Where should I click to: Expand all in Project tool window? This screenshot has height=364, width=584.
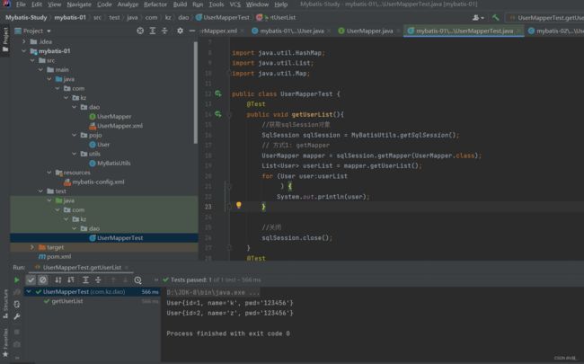(153, 31)
